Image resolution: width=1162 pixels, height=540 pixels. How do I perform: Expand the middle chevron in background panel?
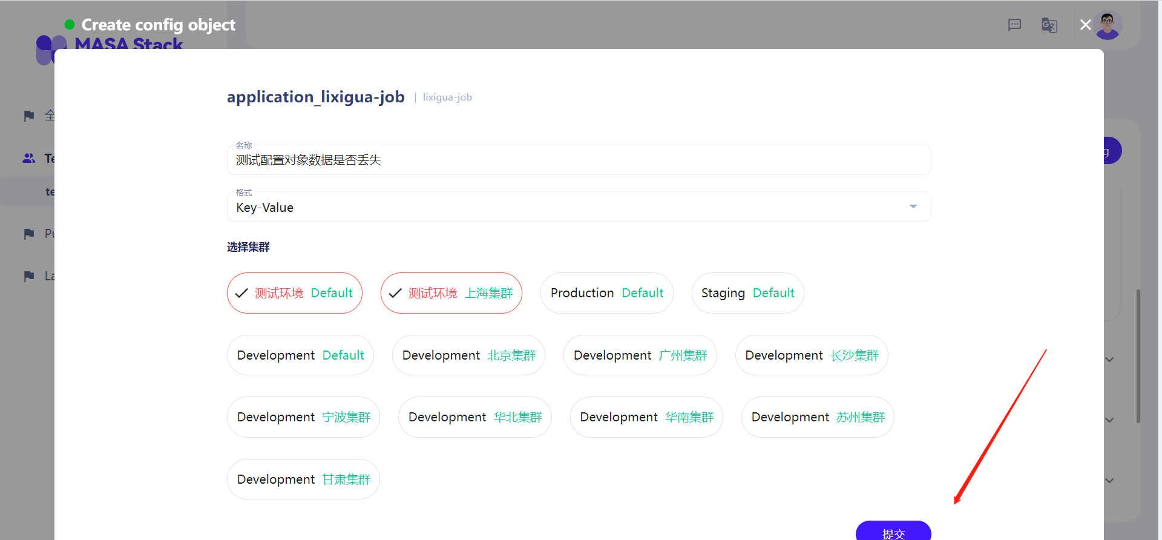[x=1109, y=420]
